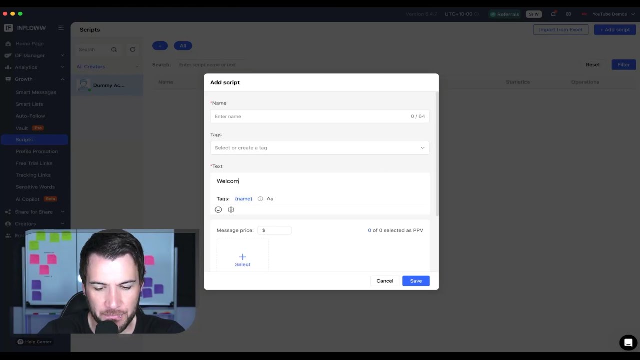Go to Auto-Follow page

tap(30, 116)
